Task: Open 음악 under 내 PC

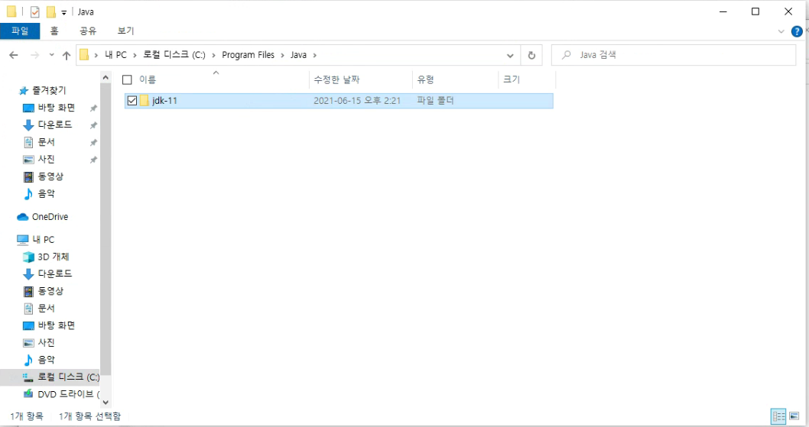Action: (46, 360)
